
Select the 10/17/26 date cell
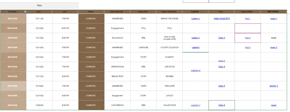click(39, 77)
